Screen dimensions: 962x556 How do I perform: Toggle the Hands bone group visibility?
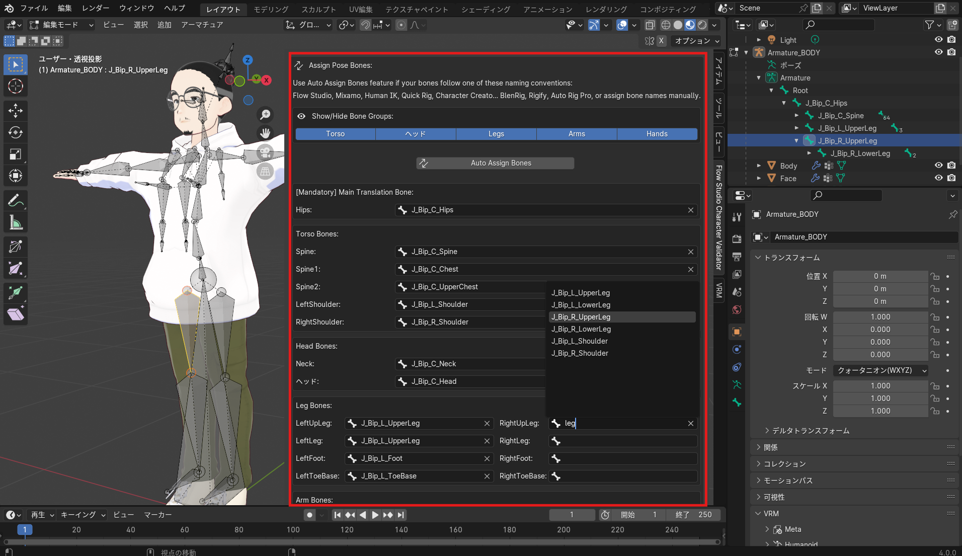tap(657, 134)
